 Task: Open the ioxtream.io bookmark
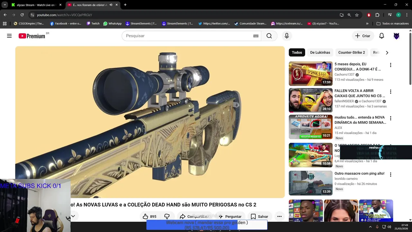pyautogui.click(x=286, y=24)
